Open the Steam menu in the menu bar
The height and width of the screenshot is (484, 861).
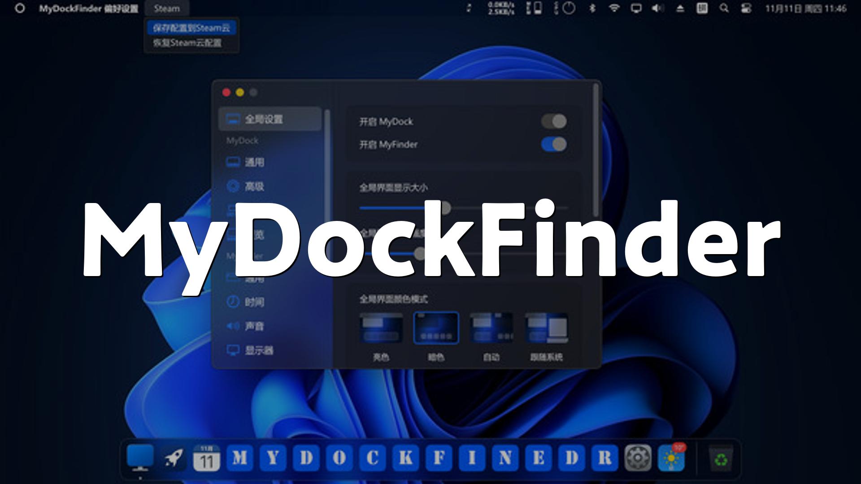pyautogui.click(x=167, y=9)
